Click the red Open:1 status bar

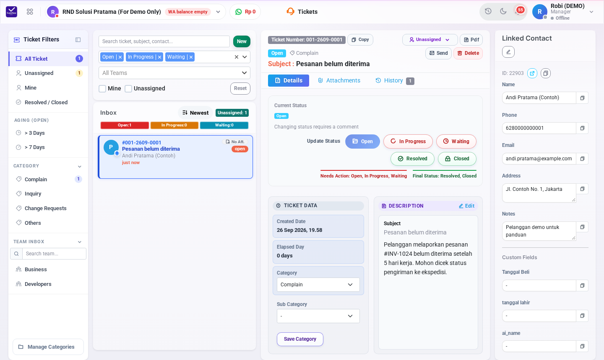click(125, 125)
